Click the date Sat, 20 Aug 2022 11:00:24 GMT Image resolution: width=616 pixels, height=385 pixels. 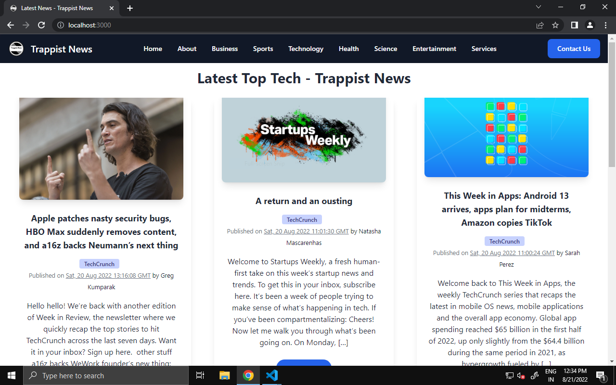(513, 253)
